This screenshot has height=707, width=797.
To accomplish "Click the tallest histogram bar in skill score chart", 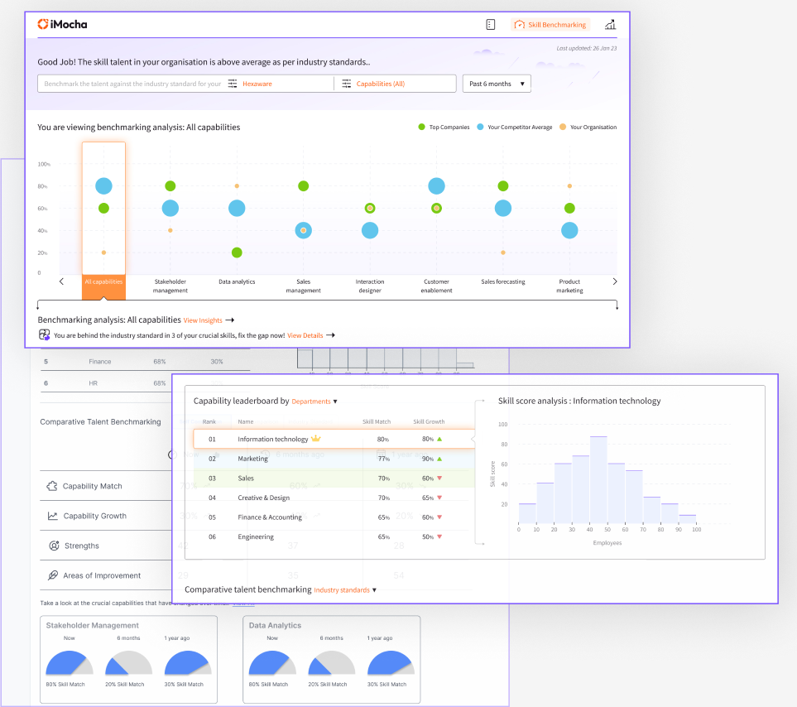I will point(598,480).
